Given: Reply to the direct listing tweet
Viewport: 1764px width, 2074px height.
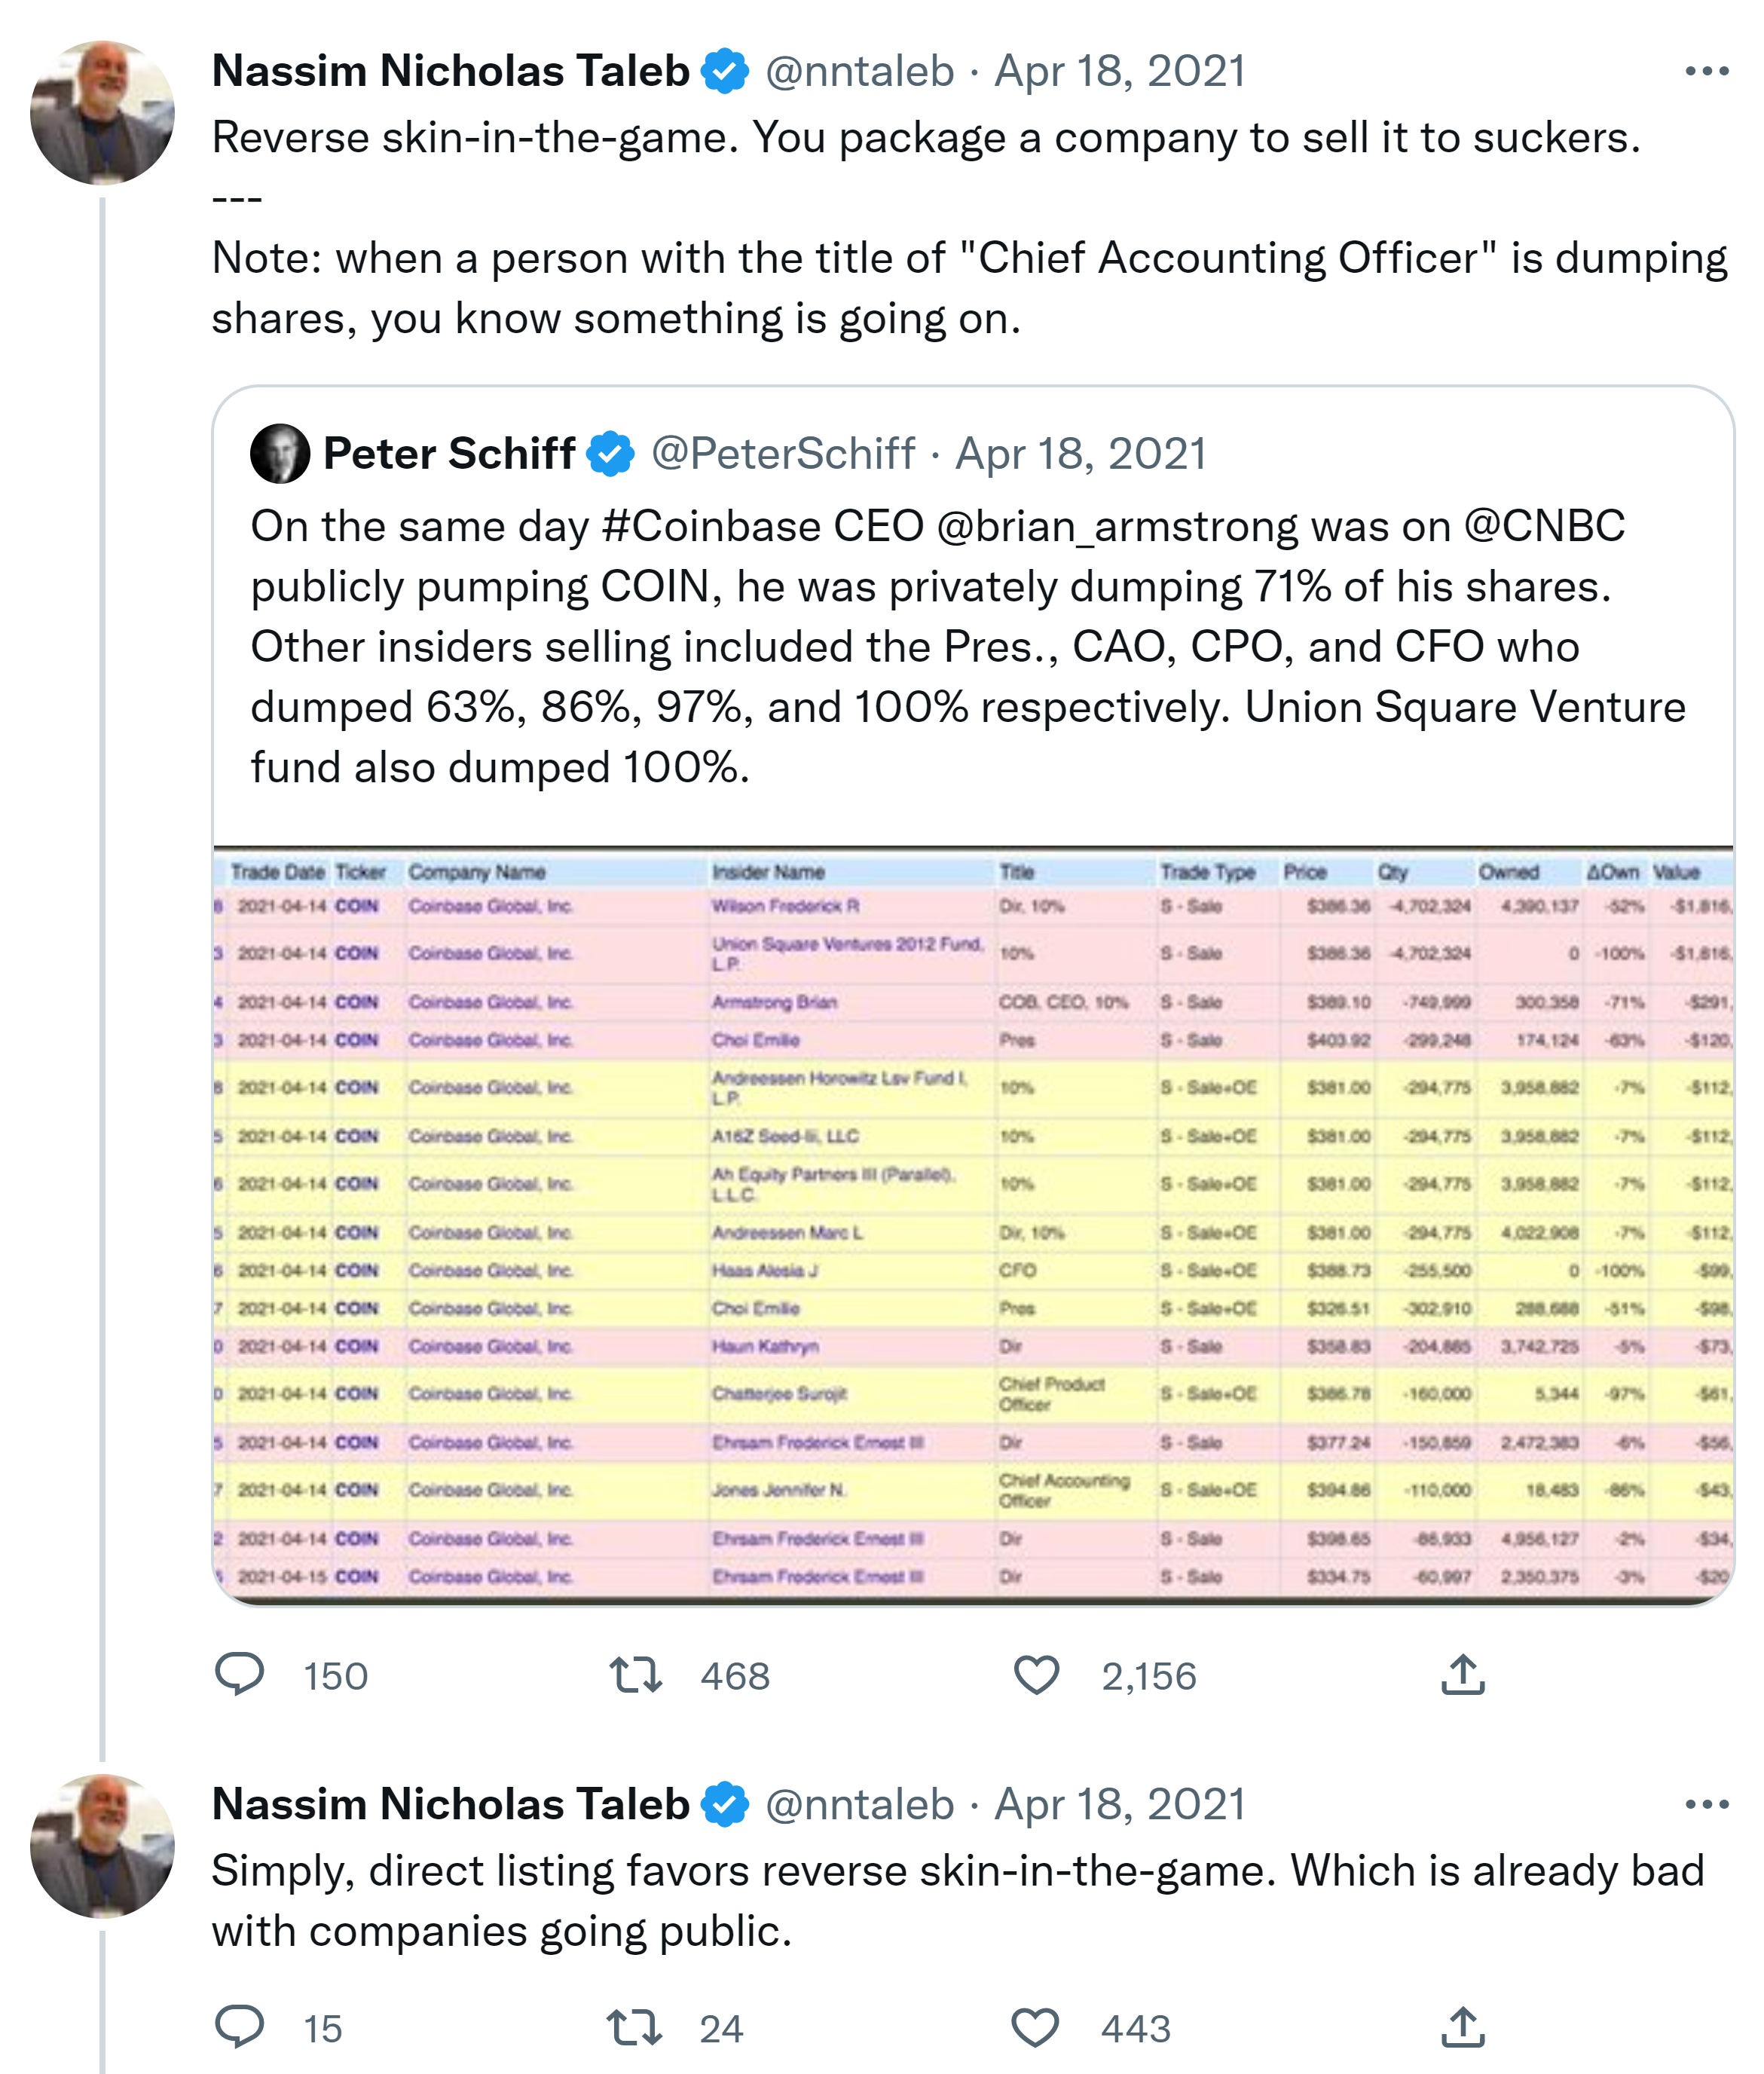Looking at the screenshot, I should [240, 2027].
